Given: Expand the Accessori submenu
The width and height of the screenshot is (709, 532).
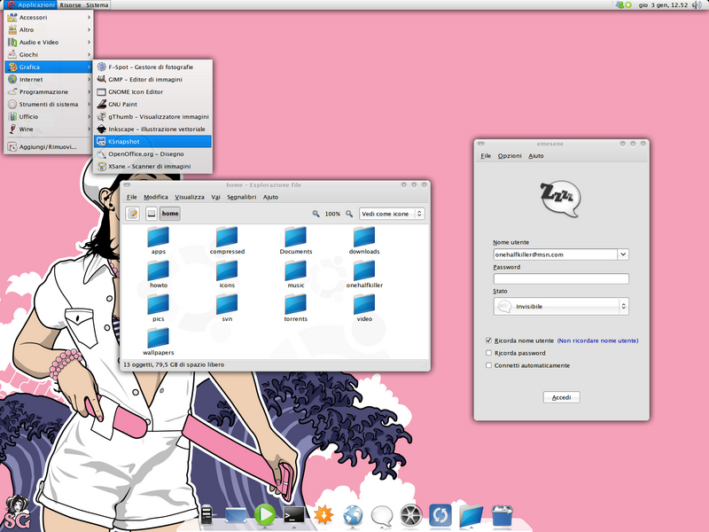Looking at the screenshot, I should tap(49, 17).
